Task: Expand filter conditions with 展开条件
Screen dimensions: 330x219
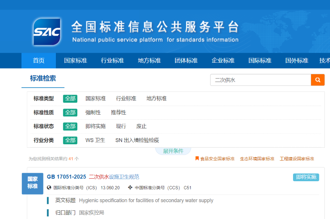Action: [x=173, y=151]
